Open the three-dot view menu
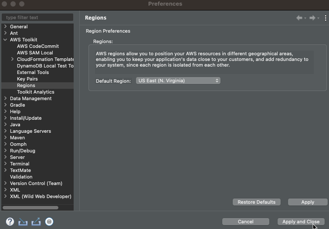329x229 pixels. pyautogui.click(x=326, y=18)
